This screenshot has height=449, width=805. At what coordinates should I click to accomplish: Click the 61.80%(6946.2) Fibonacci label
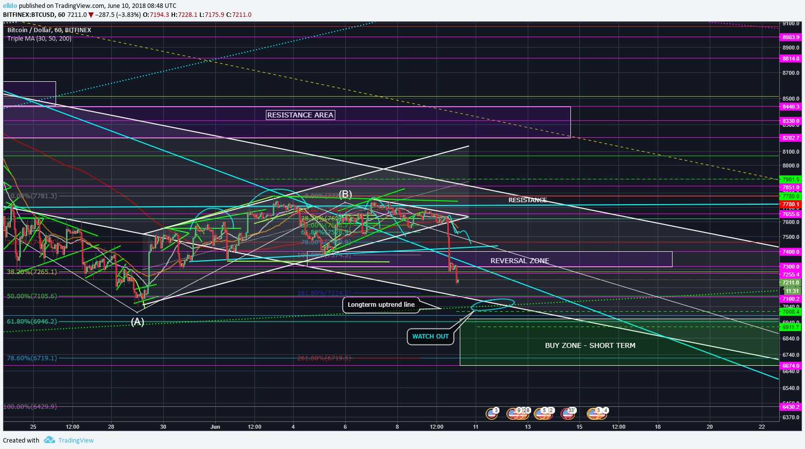32,321
